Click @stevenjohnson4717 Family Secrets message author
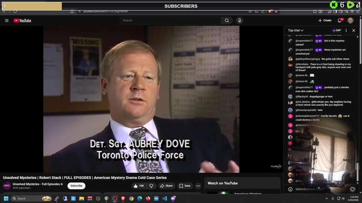The height and width of the screenshot is (203, 362). click(x=307, y=116)
